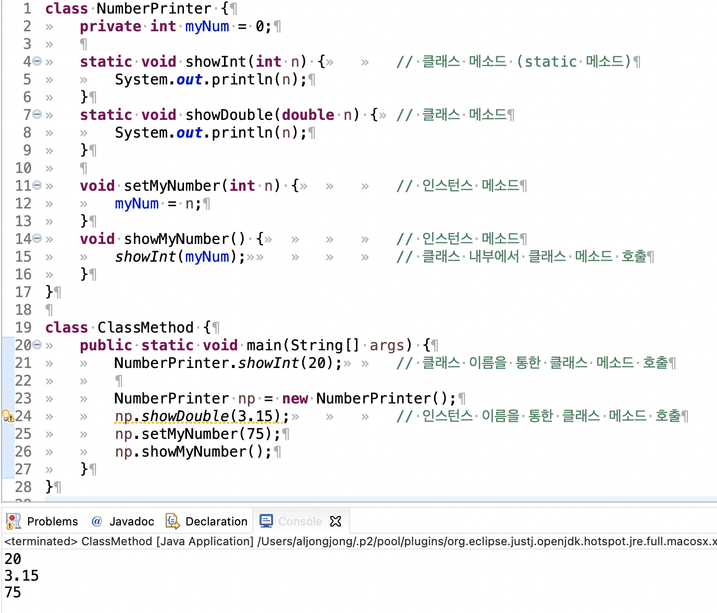Click line number 23 in the gutter
Image resolution: width=717 pixels, height=613 pixels.
(x=23, y=398)
